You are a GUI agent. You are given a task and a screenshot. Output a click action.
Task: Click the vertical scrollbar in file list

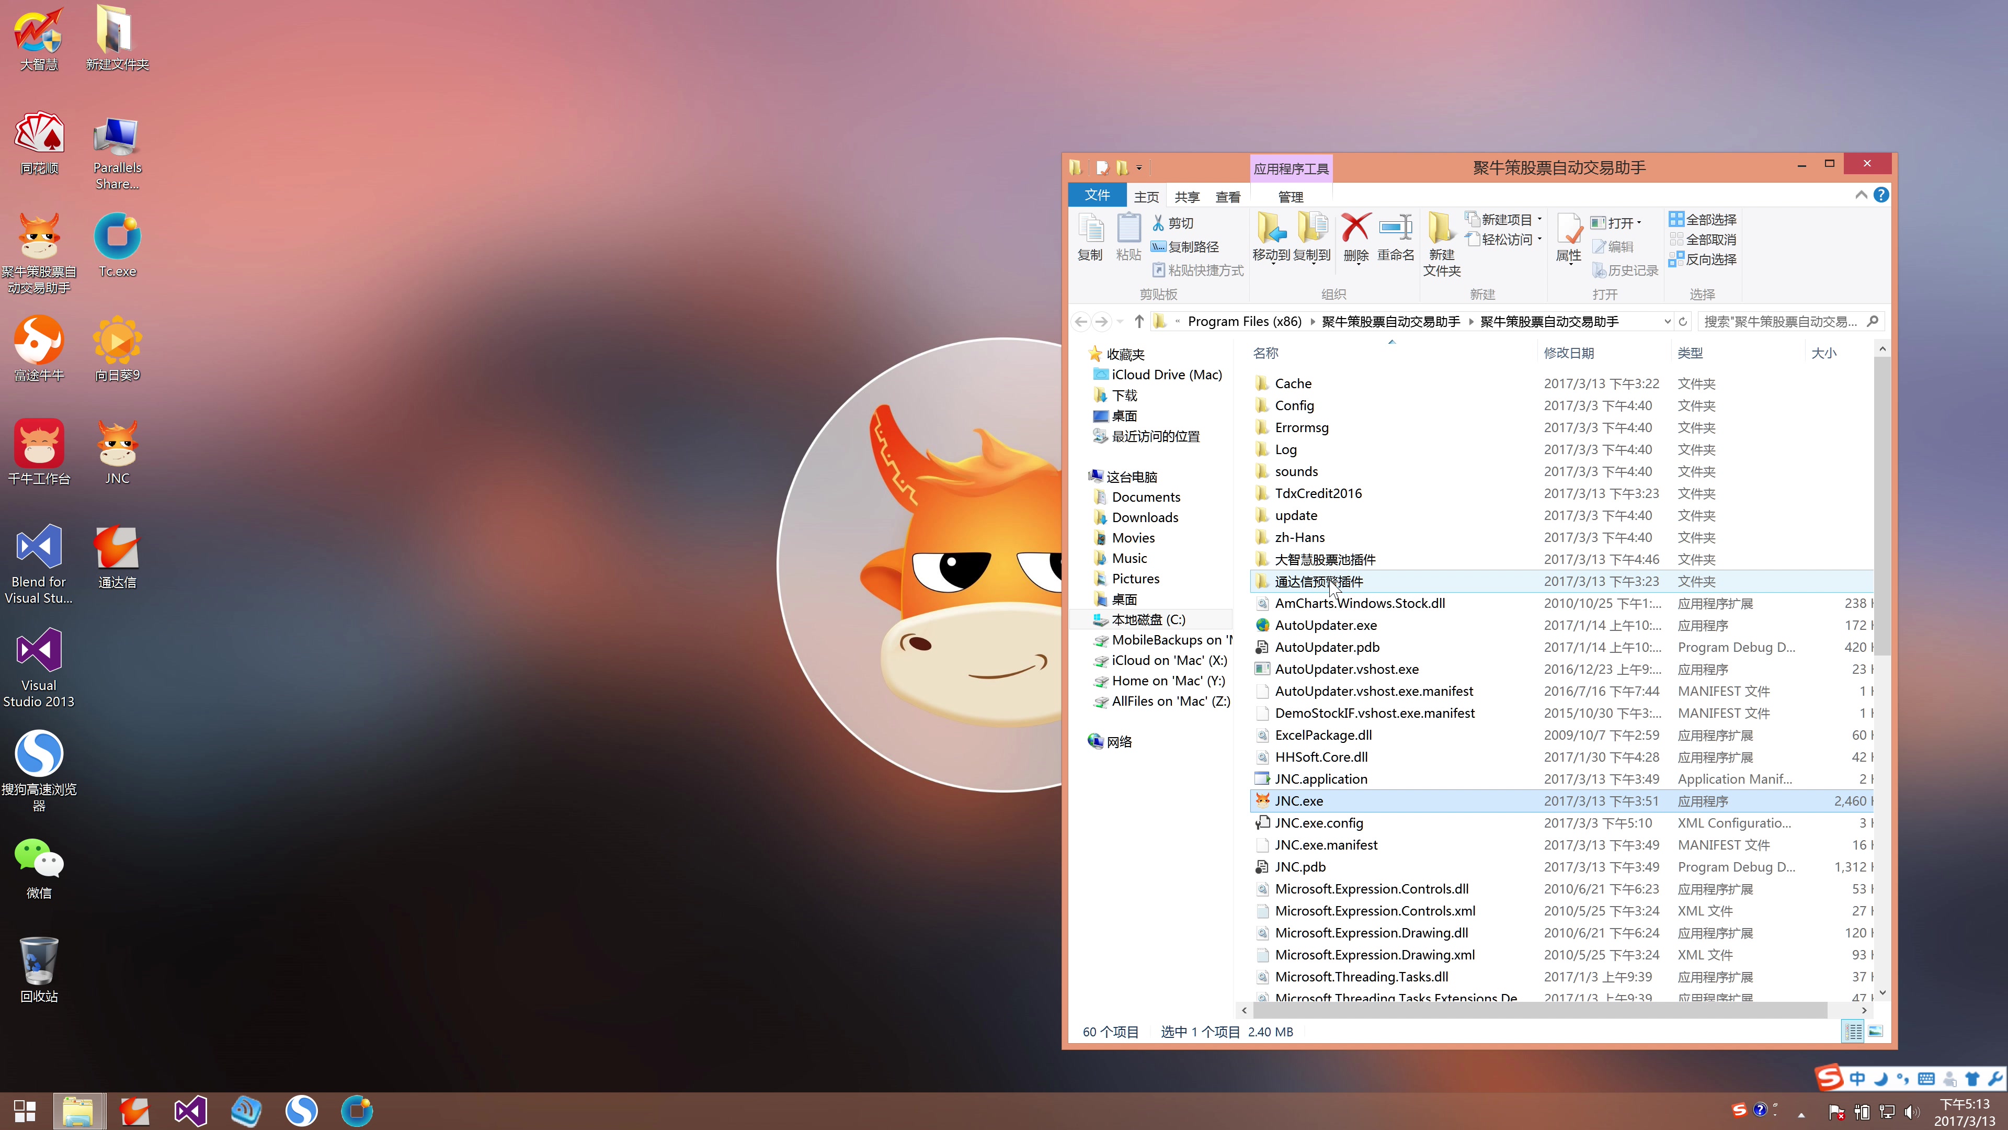[1882, 506]
